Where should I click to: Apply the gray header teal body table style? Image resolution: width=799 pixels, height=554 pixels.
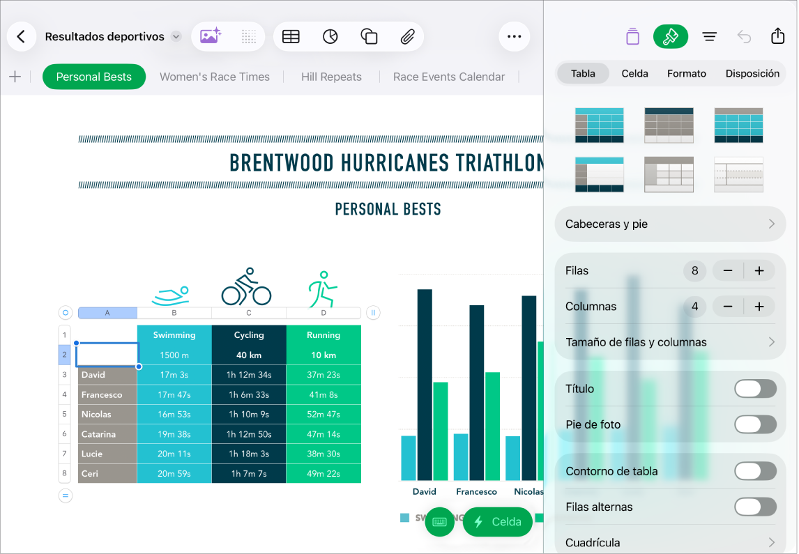(x=738, y=125)
